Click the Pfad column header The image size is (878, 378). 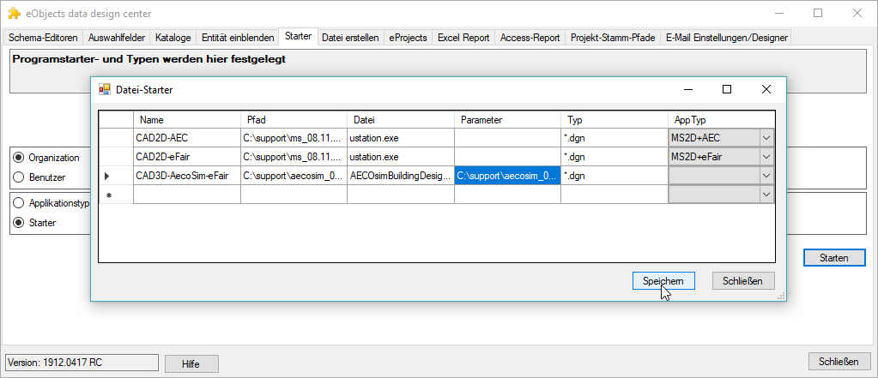point(294,120)
